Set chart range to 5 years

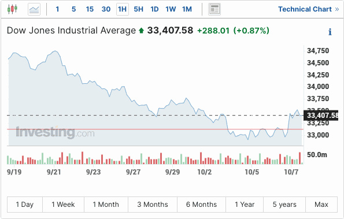pyautogui.click(x=284, y=205)
